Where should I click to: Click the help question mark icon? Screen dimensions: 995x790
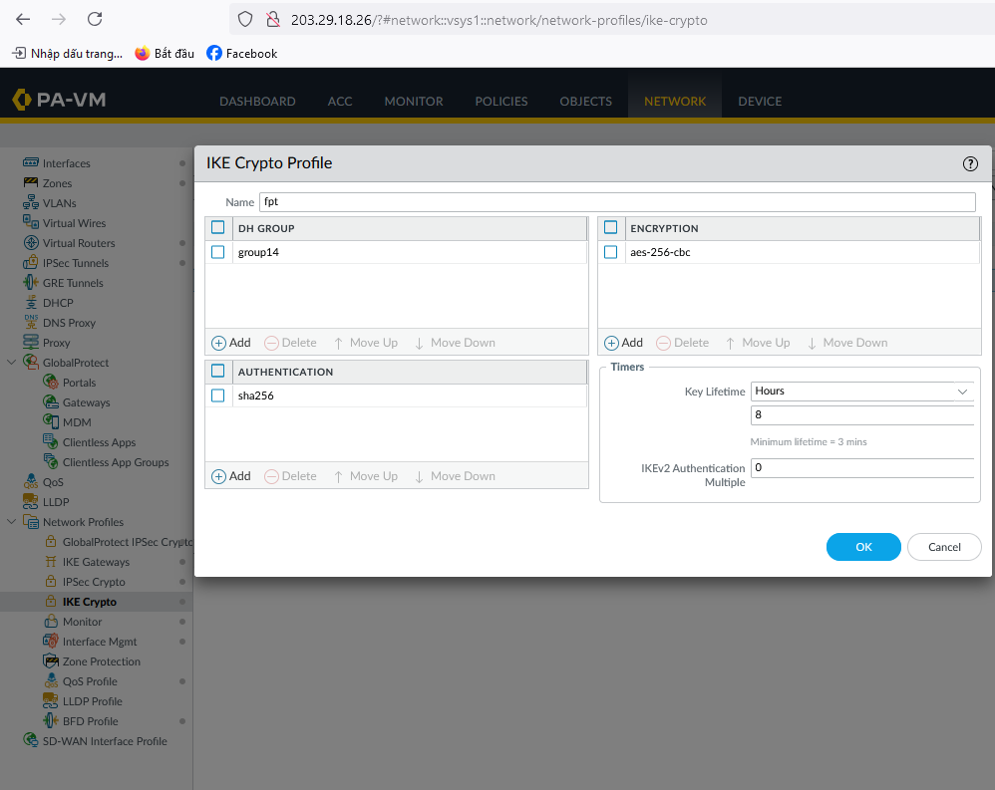pos(969,163)
